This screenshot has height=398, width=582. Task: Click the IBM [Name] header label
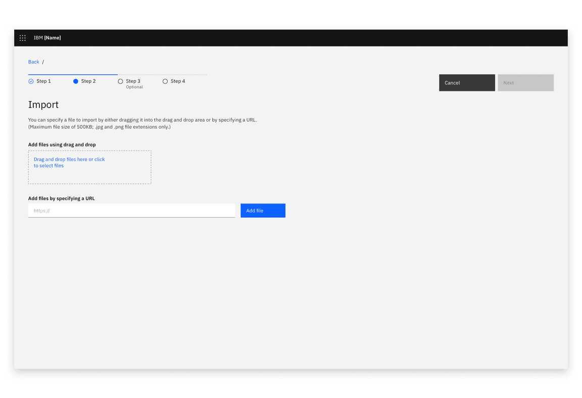pos(47,37)
